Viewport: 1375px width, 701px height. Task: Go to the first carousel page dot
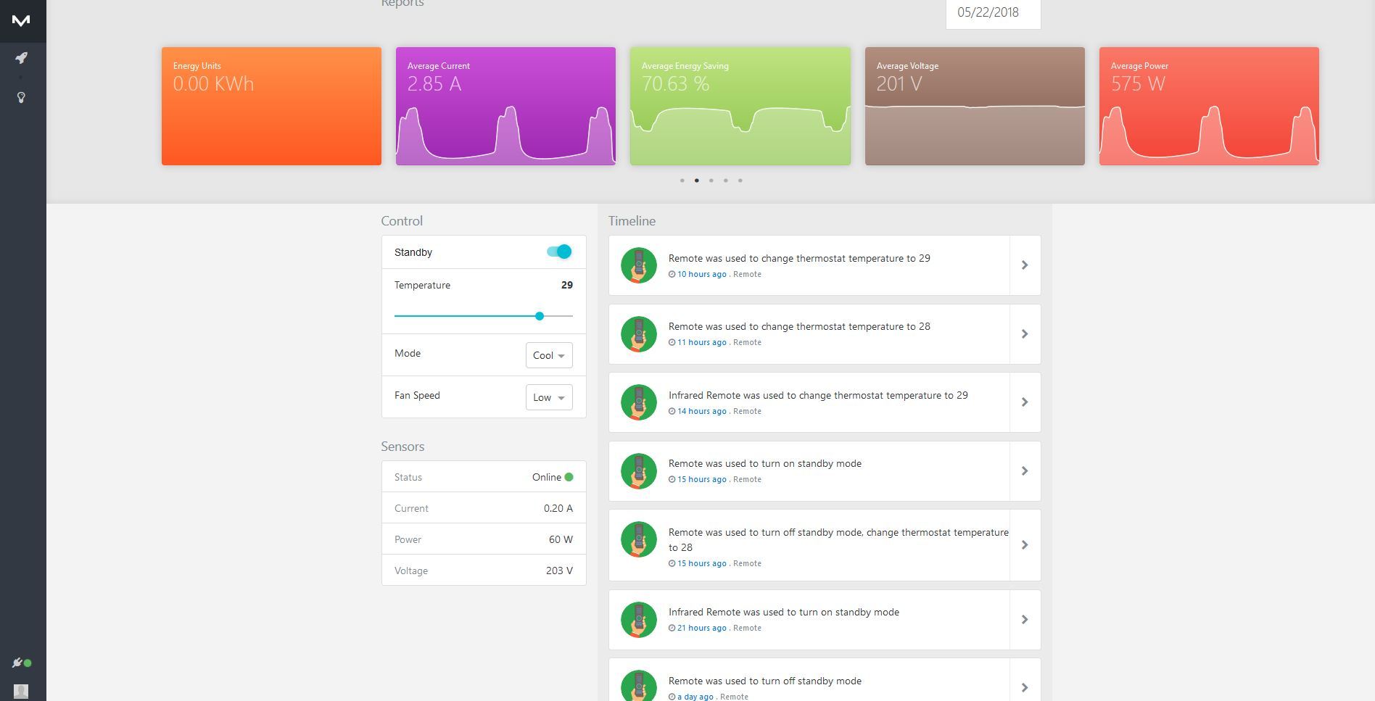click(682, 181)
